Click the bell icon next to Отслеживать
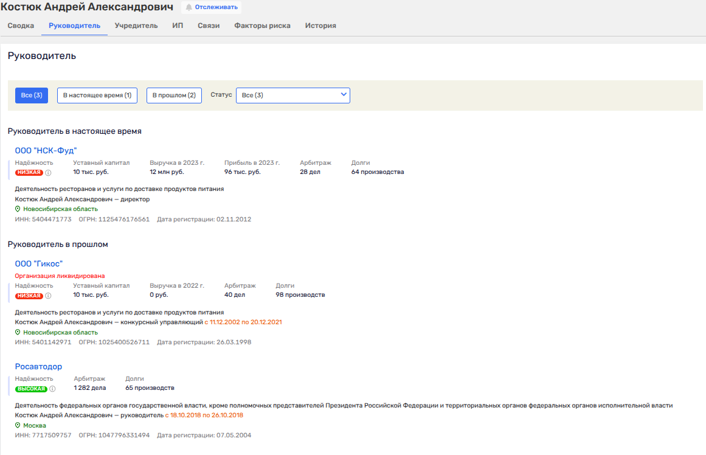Viewport: 706px width, 455px height. pyautogui.click(x=189, y=8)
